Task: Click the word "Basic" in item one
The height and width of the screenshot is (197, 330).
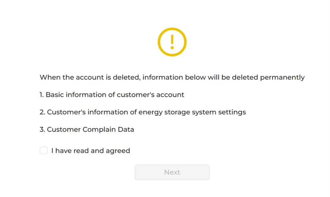Action: [x=55, y=95]
